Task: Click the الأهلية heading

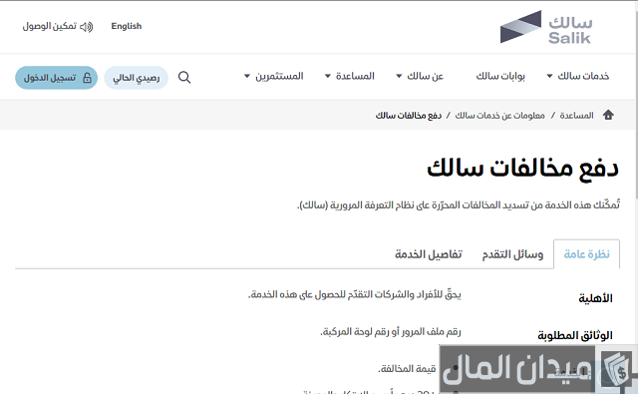Action: (x=595, y=298)
